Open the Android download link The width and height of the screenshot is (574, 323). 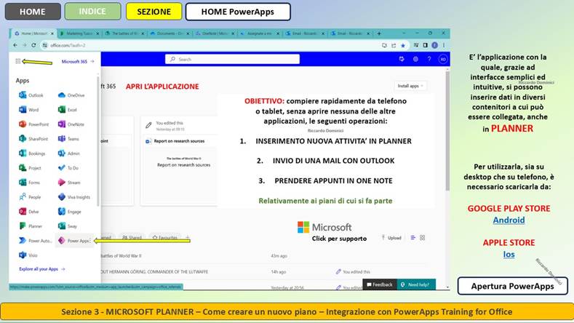pos(509,220)
